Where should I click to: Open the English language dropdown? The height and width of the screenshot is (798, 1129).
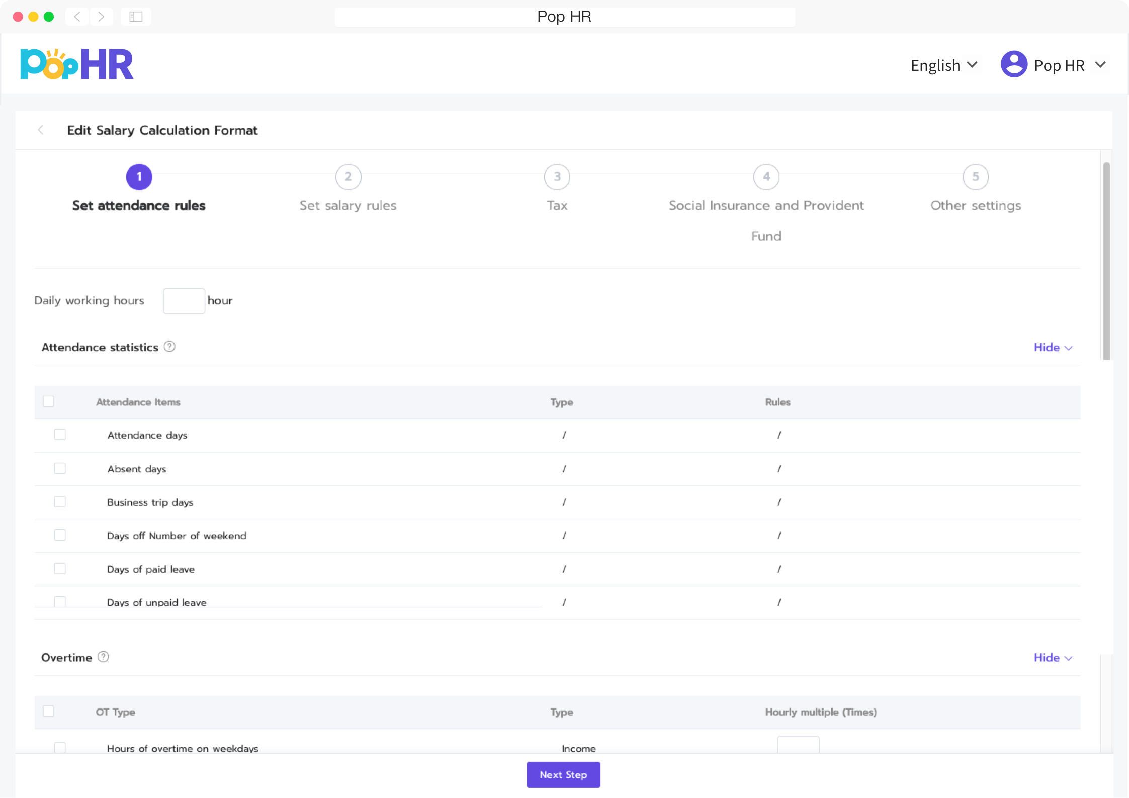[943, 65]
